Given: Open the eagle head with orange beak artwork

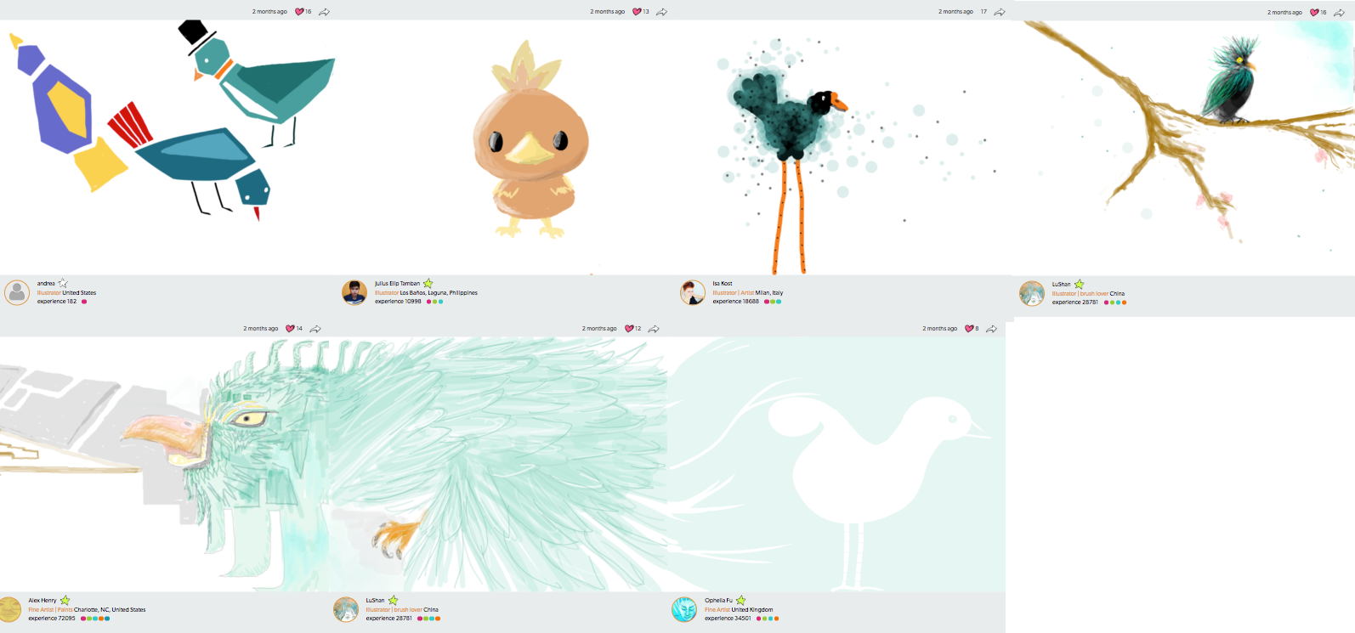Looking at the screenshot, I should tap(165, 464).
